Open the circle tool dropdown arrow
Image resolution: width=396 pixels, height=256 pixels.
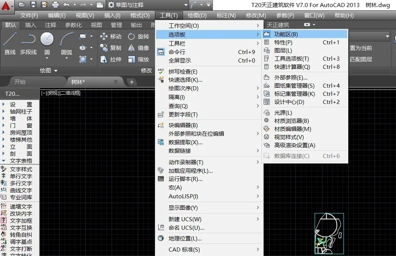(47, 58)
